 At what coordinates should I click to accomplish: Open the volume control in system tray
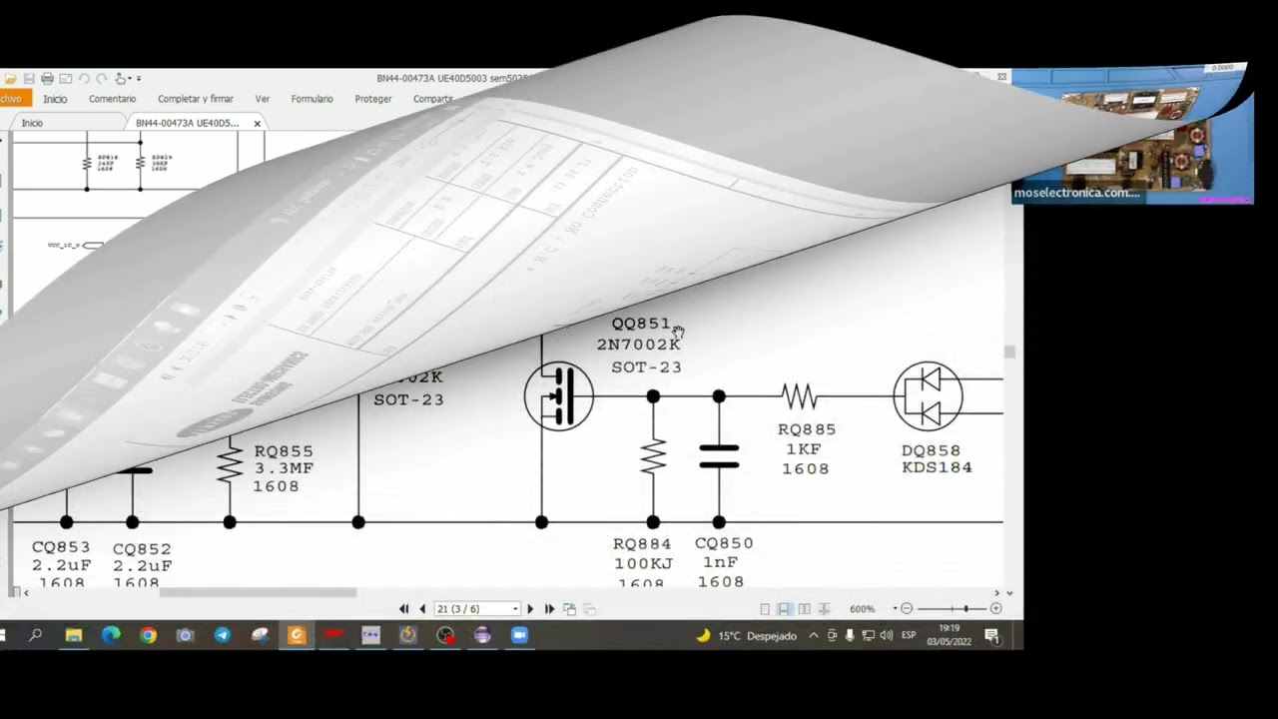coord(886,635)
